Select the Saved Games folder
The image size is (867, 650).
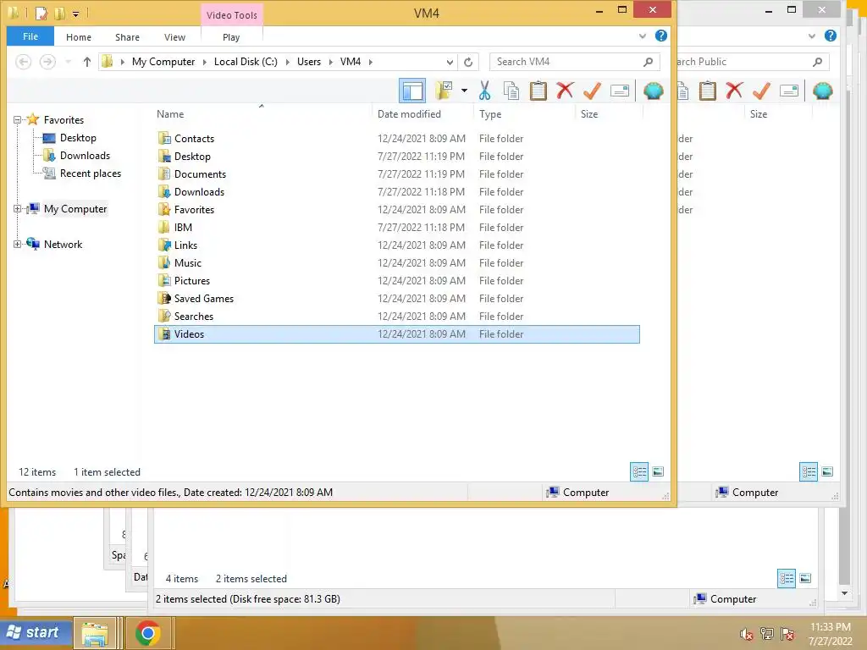[397, 299]
